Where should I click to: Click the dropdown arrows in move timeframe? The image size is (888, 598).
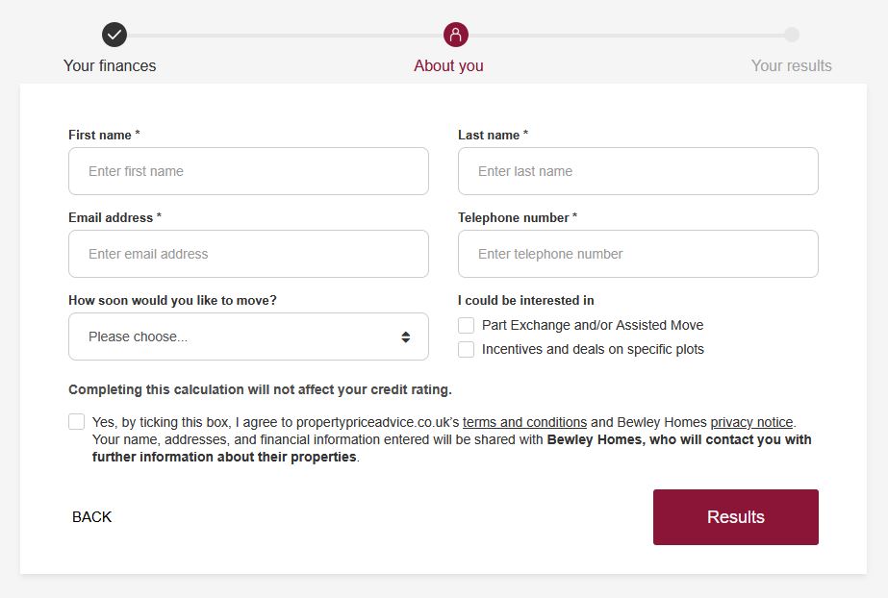click(405, 337)
